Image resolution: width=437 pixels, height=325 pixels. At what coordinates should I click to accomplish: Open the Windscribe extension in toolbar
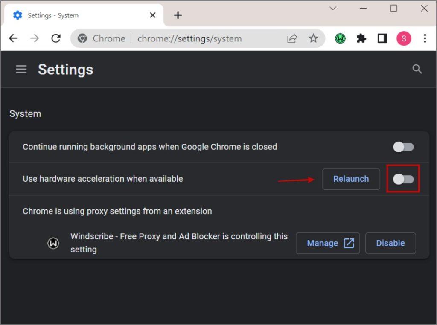(x=340, y=38)
